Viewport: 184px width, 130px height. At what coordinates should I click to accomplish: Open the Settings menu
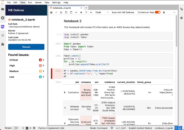pos(56,3)
